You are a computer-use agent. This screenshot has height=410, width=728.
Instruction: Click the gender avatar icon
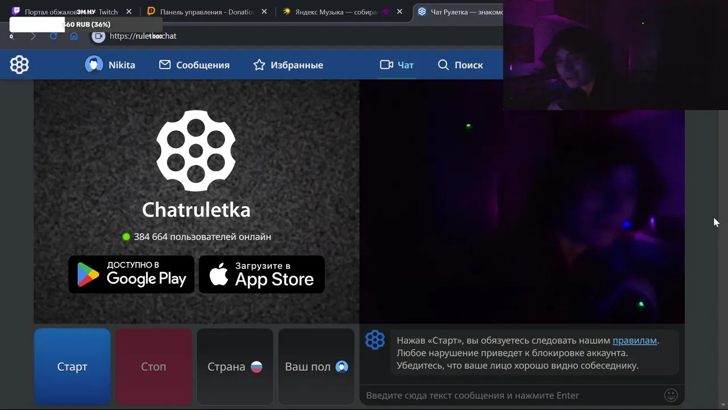[x=341, y=367]
